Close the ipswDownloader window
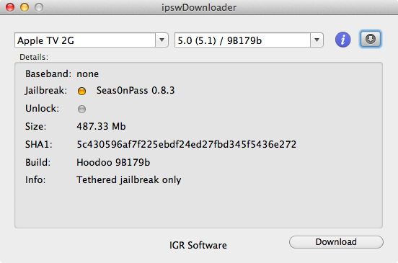Viewport: 398px width, 263px height. tap(10, 7)
